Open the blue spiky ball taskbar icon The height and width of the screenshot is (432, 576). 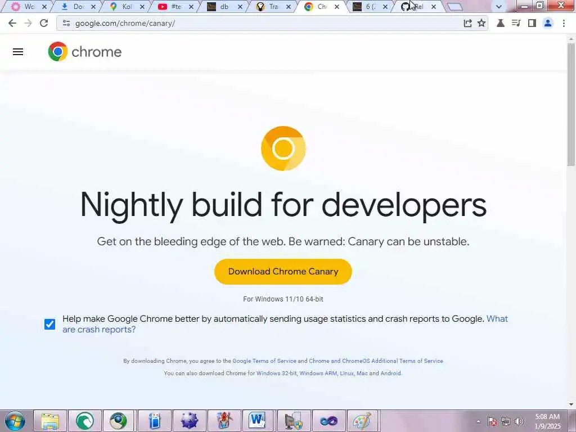click(x=190, y=421)
